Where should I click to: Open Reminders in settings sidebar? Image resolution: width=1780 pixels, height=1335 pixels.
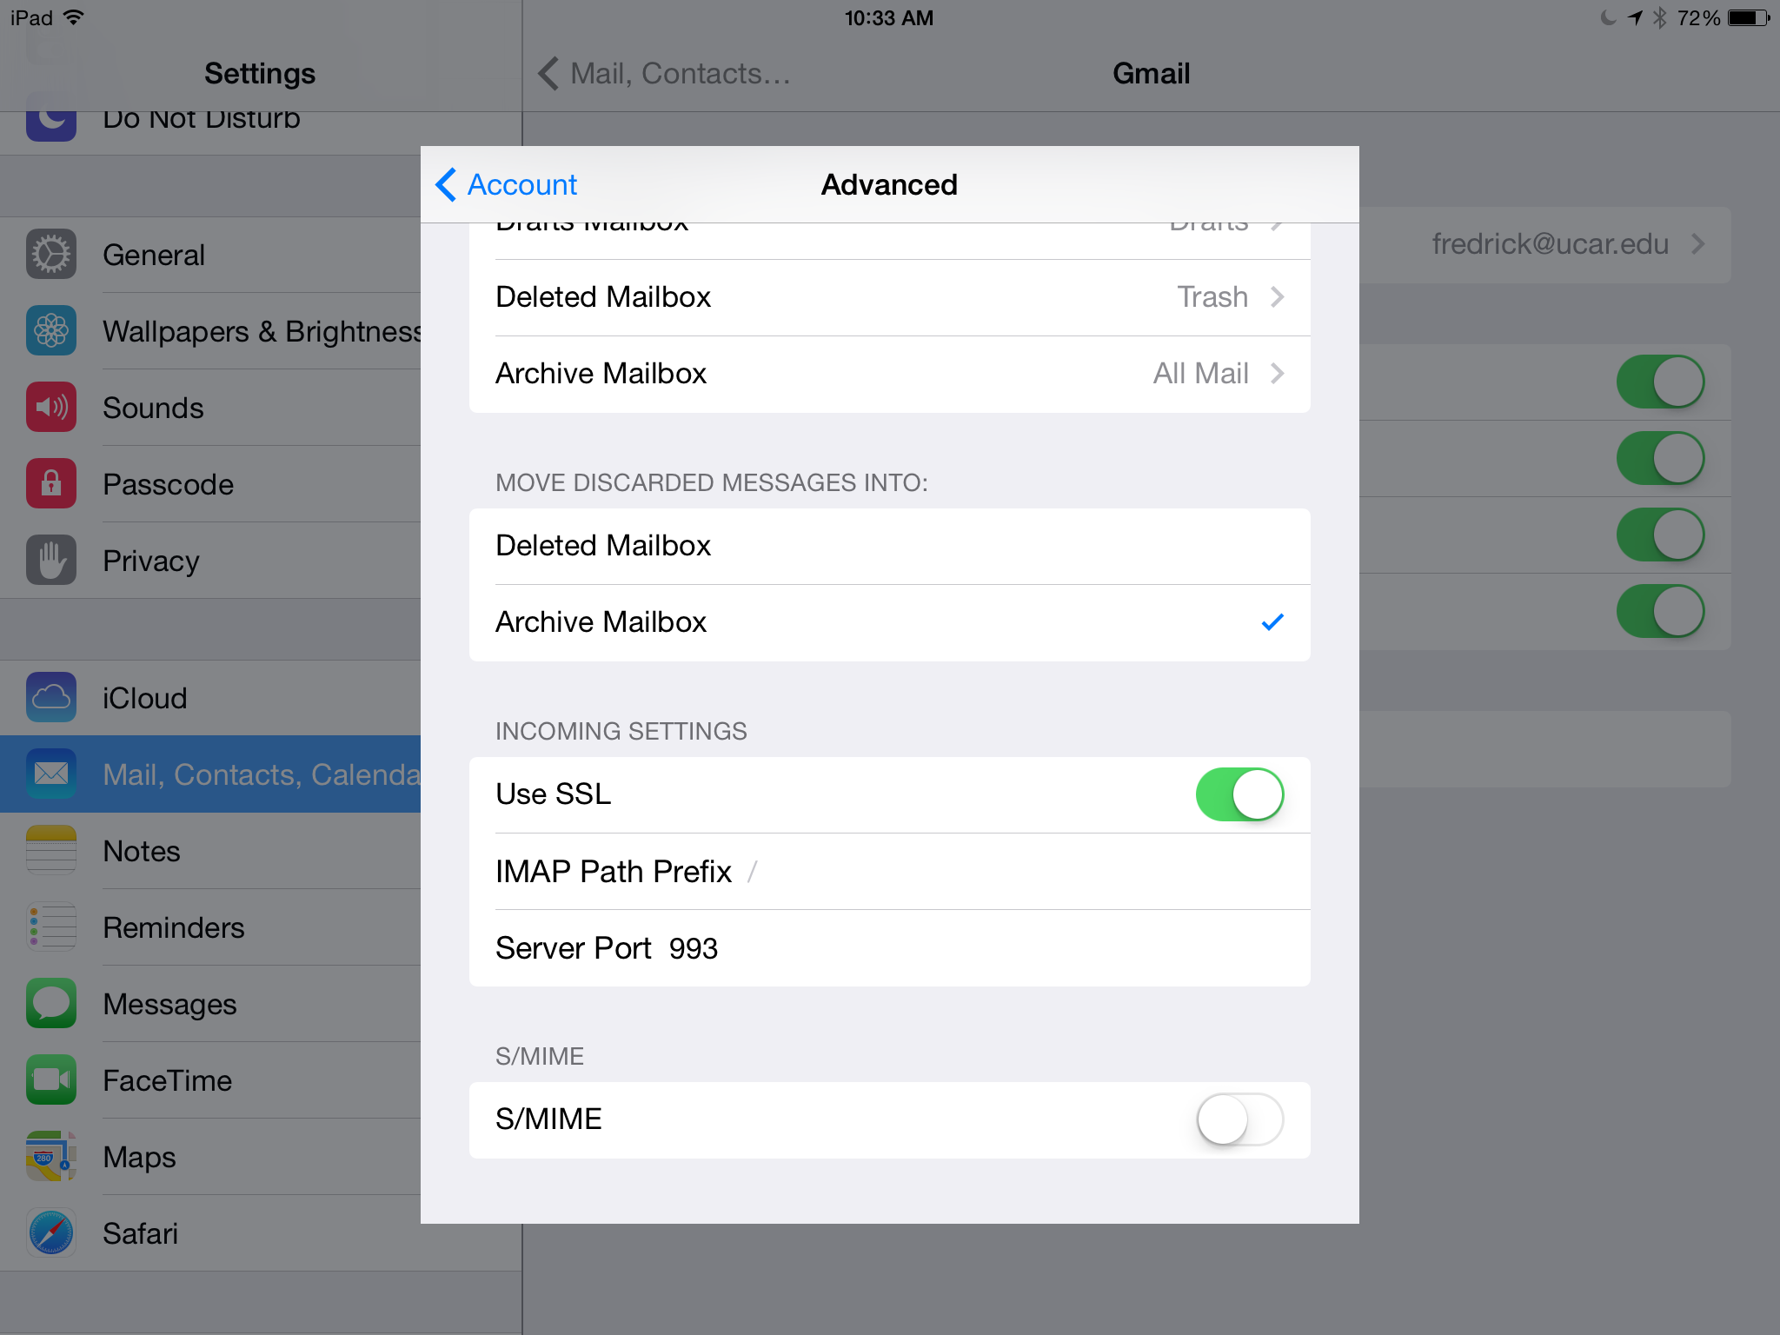[174, 927]
